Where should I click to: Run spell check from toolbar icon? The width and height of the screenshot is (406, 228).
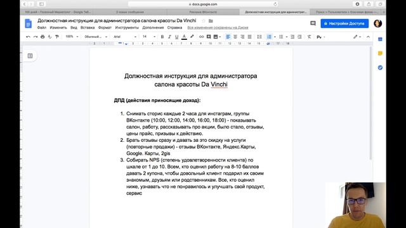tap(49, 37)
